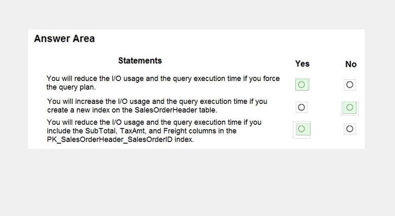Mark Yes for including SubTotal, TaxAmt, Freight columns
The height and width of the screenshot is (216, 395).
pyautogui.click(x=302, y=129)
